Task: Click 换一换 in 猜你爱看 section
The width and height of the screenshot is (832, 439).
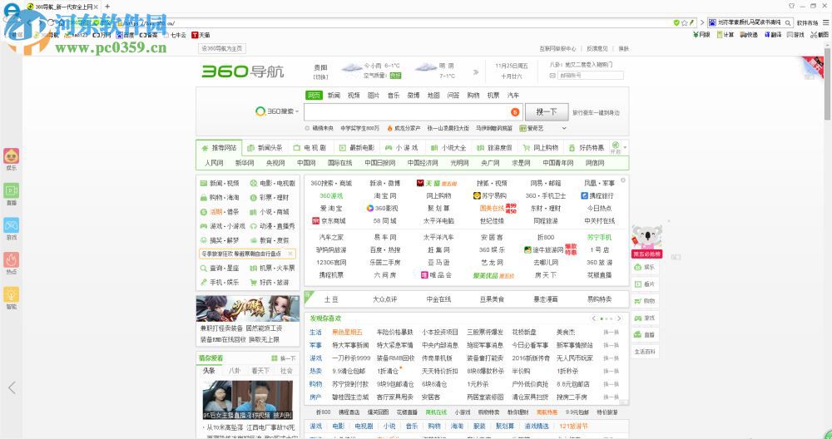Action: (284, 358)
